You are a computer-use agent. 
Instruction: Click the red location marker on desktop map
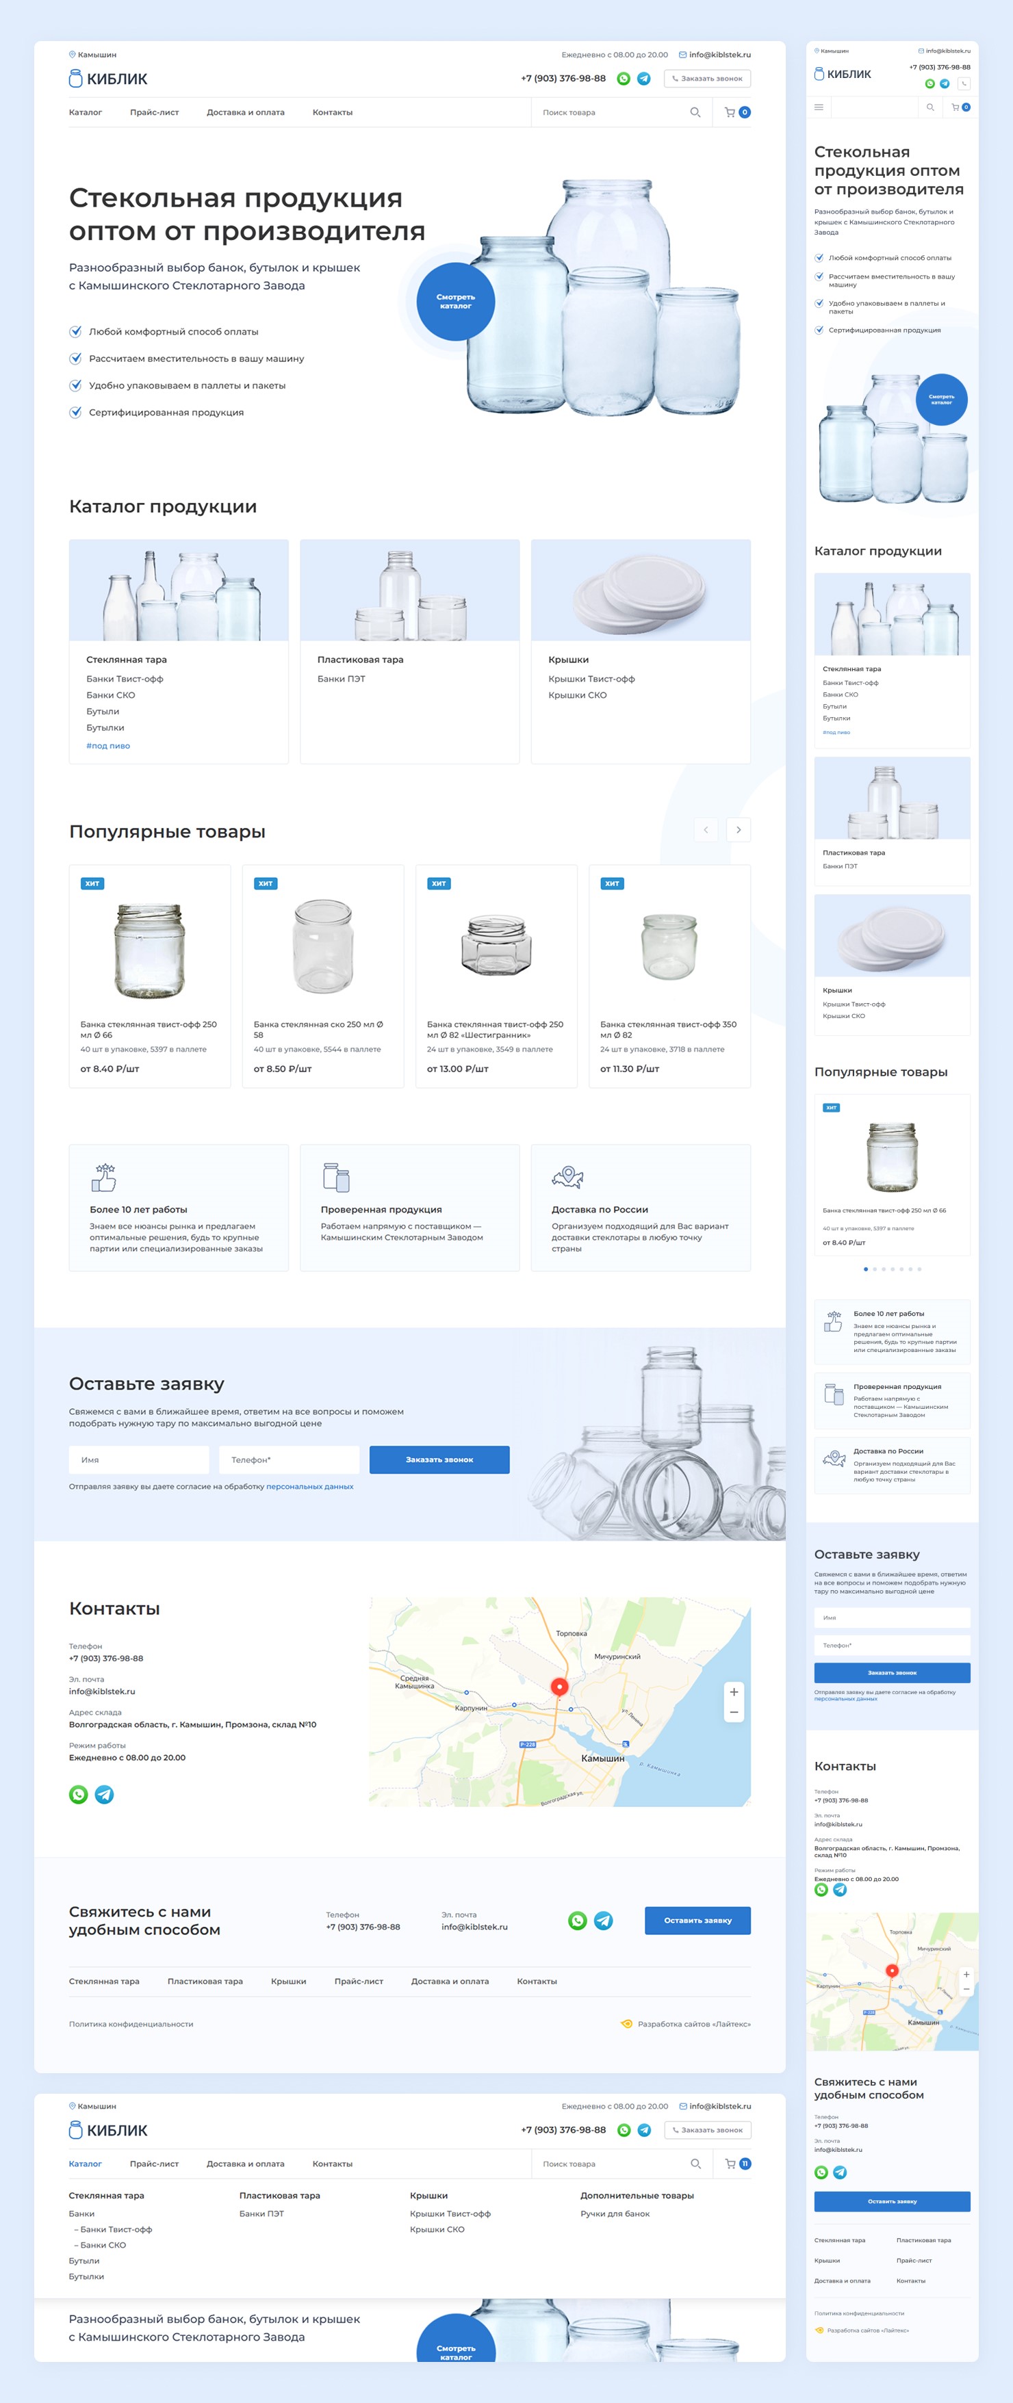(560, 1687)
